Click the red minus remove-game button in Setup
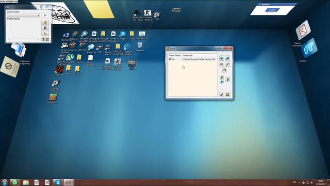The image size is (330, 186). tap(222, 64)
